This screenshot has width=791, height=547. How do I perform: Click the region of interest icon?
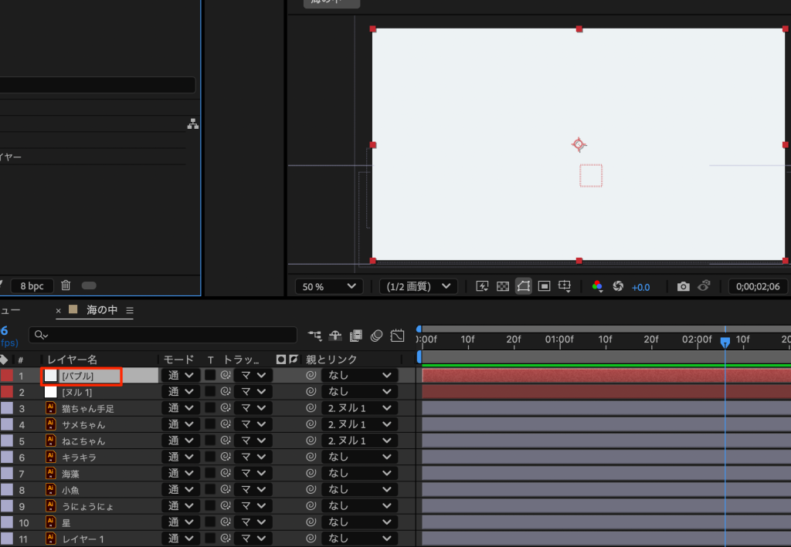click(544, 286)
